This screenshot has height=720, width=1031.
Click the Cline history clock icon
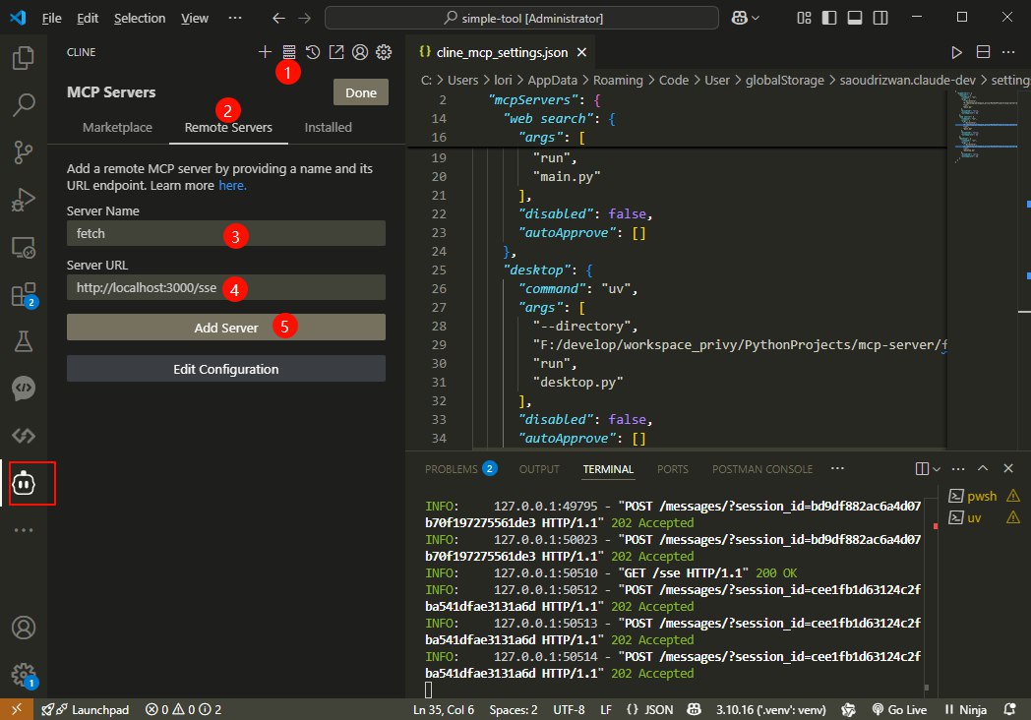(x=312, y=52)
